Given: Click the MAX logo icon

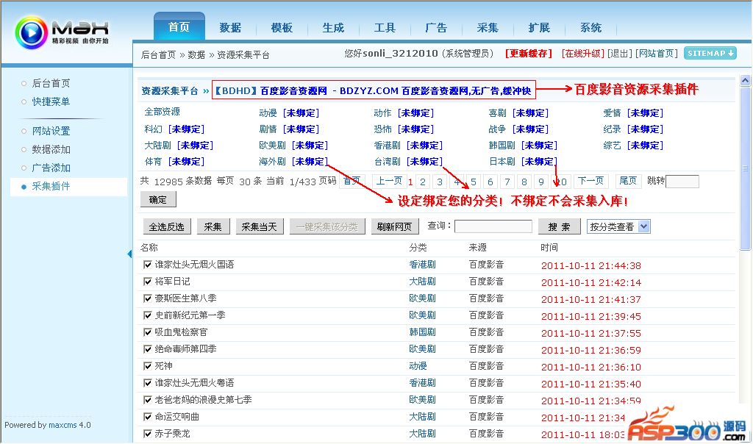Looking at the screenshot, I should click(31, 33).
